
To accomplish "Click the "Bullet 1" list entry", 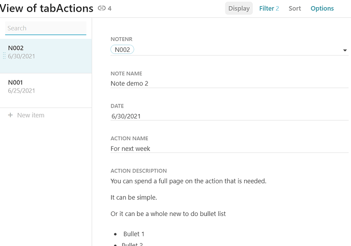I will 134,234.
